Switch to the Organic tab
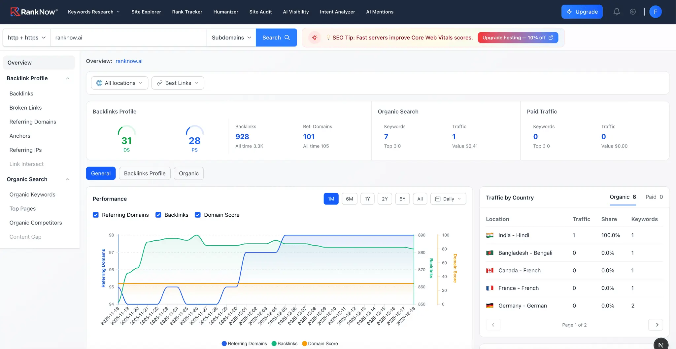The height and width of the screenshot is (349, 676). pos(189,173)
